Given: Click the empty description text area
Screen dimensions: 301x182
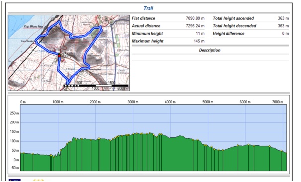Looking at the screenshot, I should tap(210, 58).
